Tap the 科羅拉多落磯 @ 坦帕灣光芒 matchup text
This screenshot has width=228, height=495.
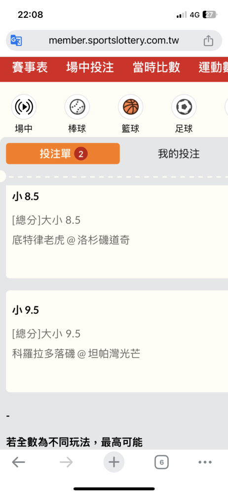pos(76,353)
